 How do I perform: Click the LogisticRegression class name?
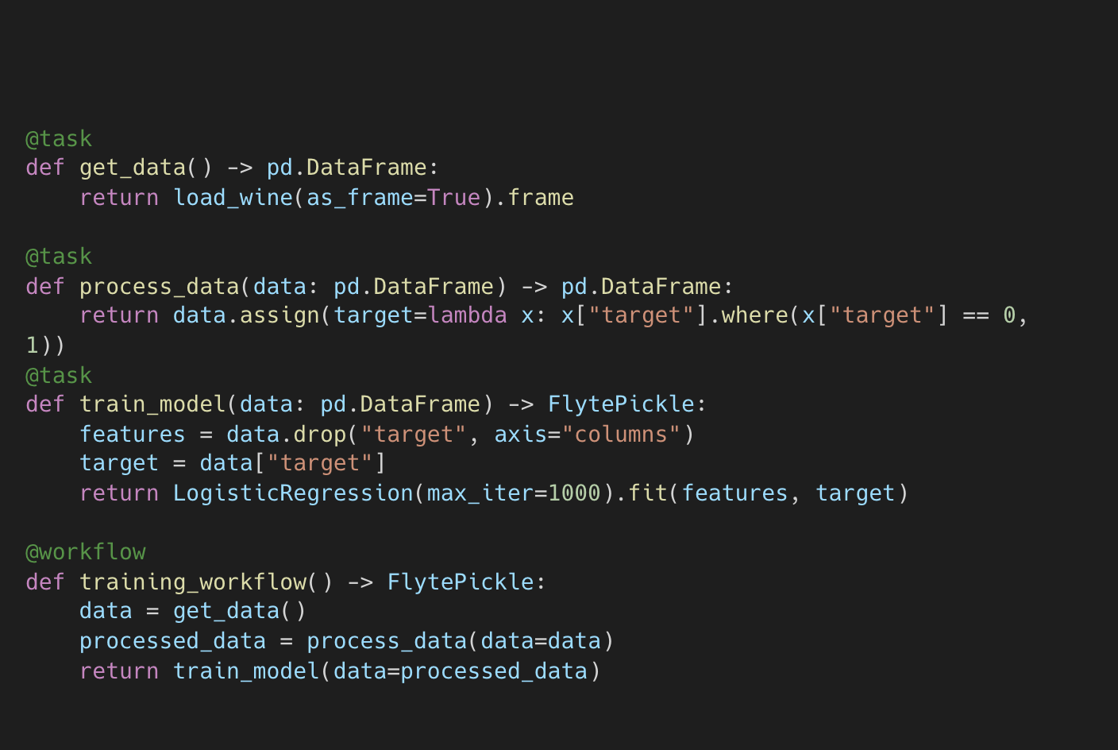(293, 493)
